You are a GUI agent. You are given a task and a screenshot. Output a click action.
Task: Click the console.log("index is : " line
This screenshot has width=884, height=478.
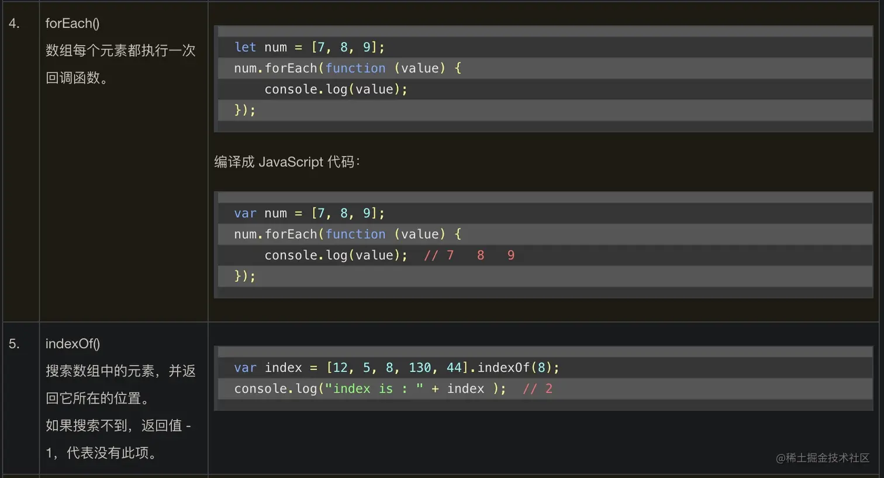(x=370, y=389)
